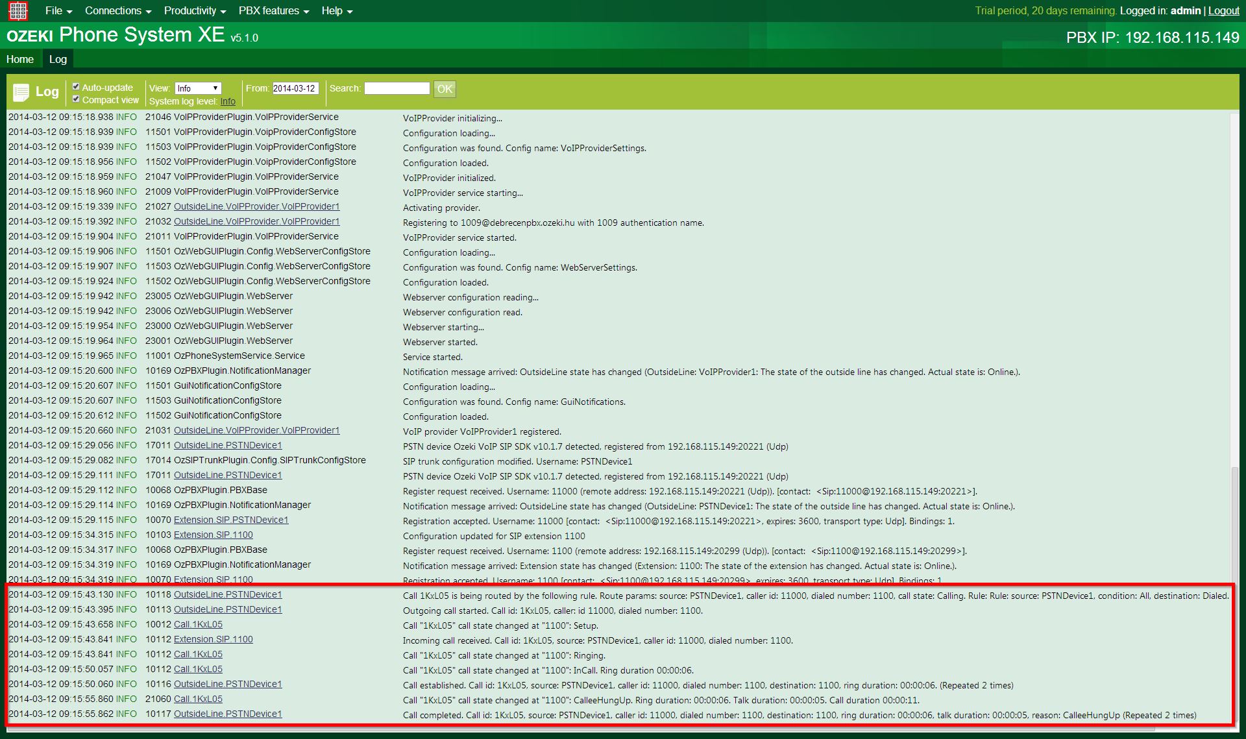
Task: Click the Ozeki logo icon top-left
Action: pos(18,10)
